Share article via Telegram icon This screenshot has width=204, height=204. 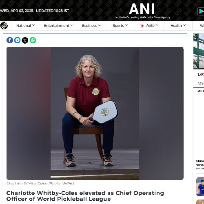(17, 40)
